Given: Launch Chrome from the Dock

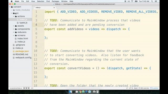Looking at the screenshot, I should click(80, 92).
